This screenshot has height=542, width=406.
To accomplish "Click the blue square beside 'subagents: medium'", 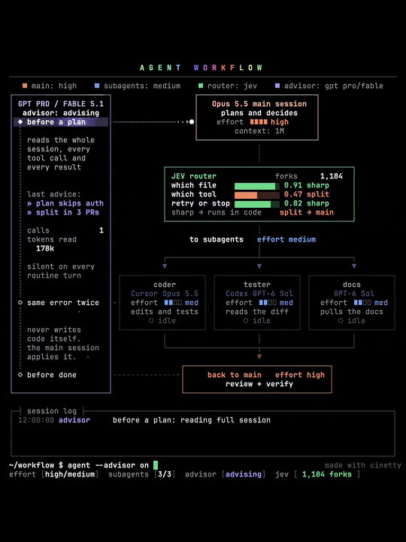I will (97, 86).
